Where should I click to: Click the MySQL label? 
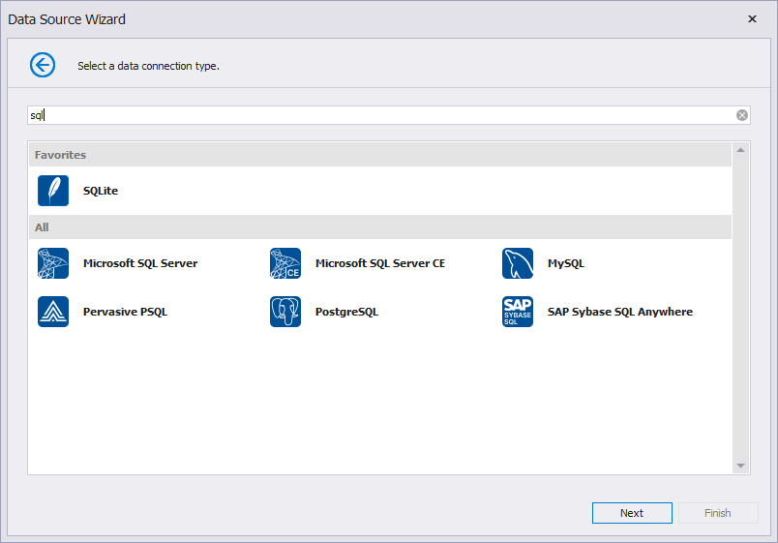click(x=566, y=263)
